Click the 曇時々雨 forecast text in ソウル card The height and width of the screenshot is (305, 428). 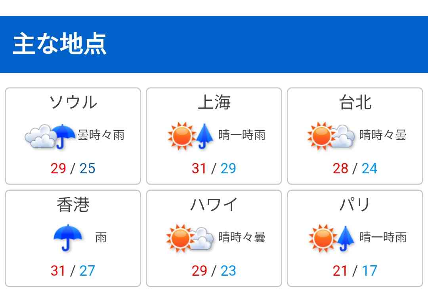(101, 135)
